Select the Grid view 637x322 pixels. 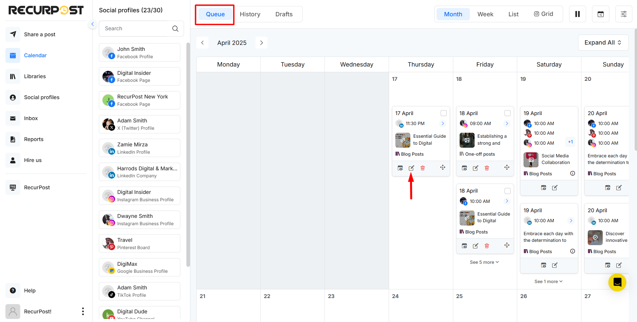(543, 14)
